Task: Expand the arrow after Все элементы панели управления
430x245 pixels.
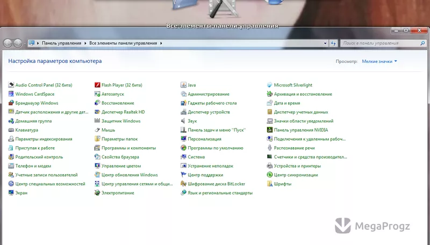Action: 161,43
